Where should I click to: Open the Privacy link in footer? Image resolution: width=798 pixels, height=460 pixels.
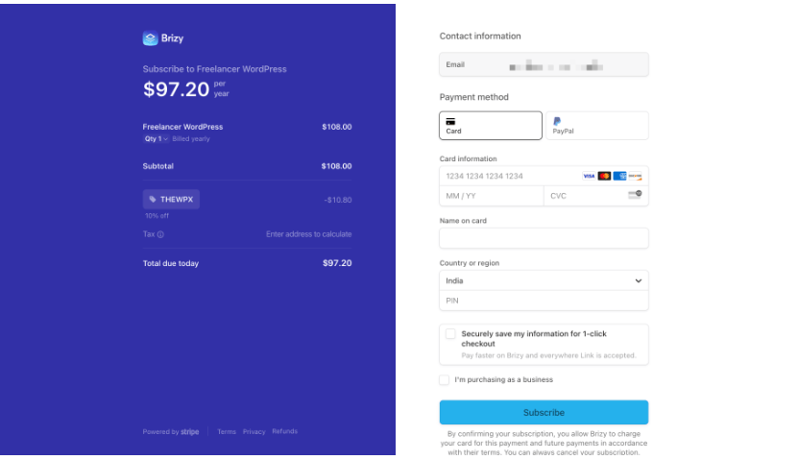pos(254,432)
